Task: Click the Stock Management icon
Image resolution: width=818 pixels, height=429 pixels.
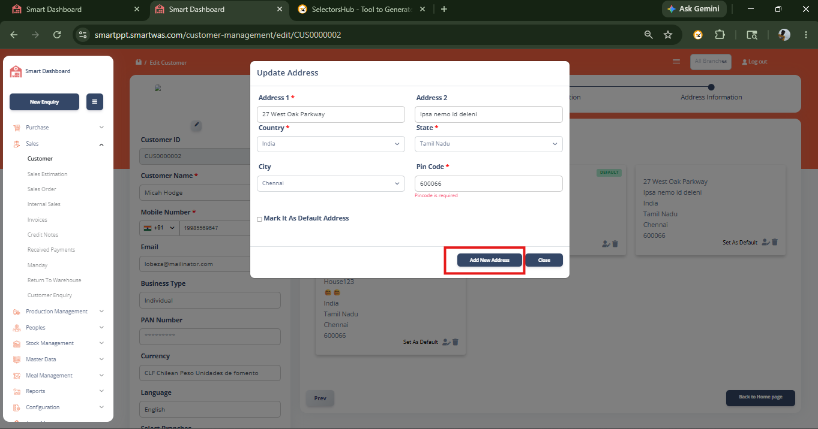Action: [16, 343]
